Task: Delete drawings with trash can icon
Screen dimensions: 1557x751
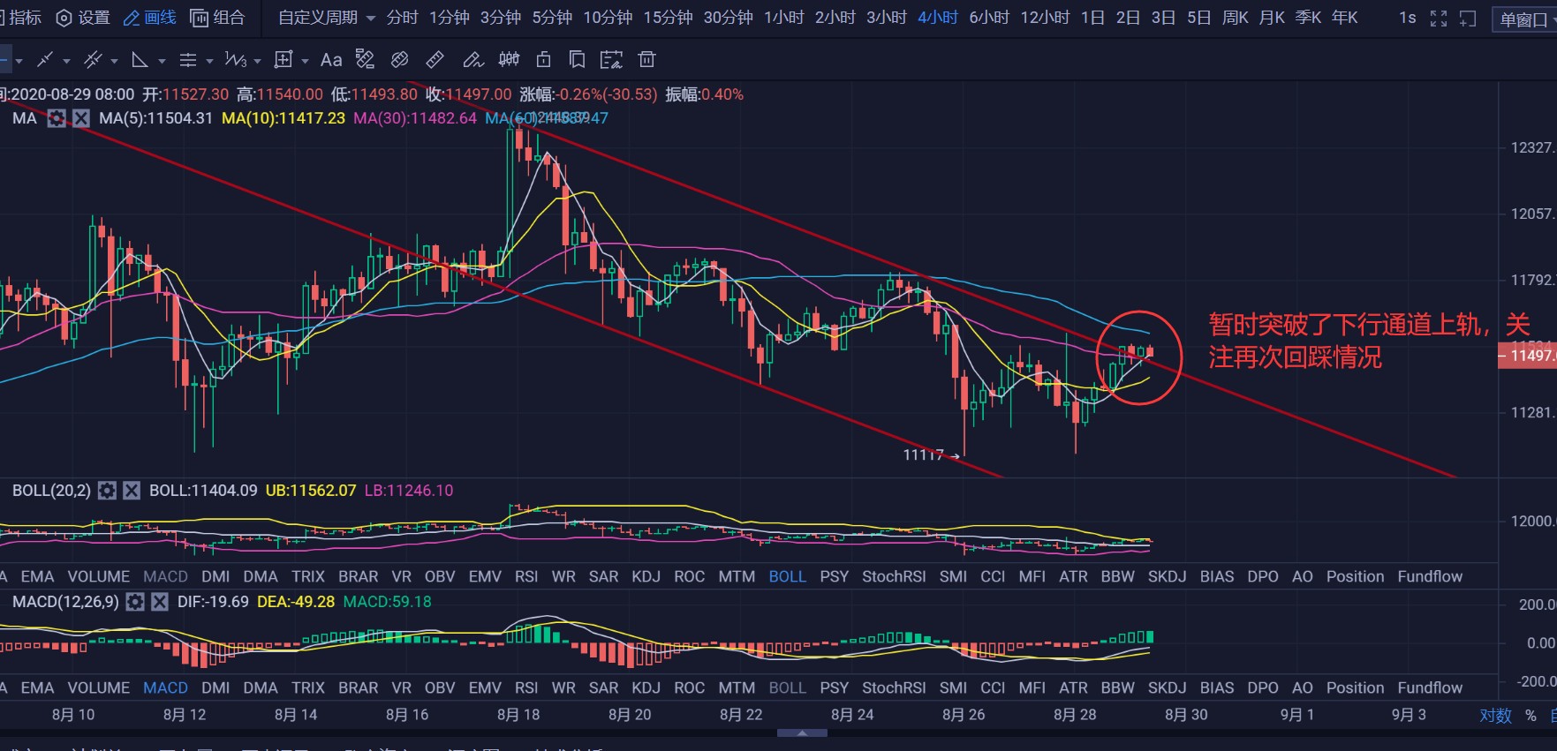Action: 647,60
